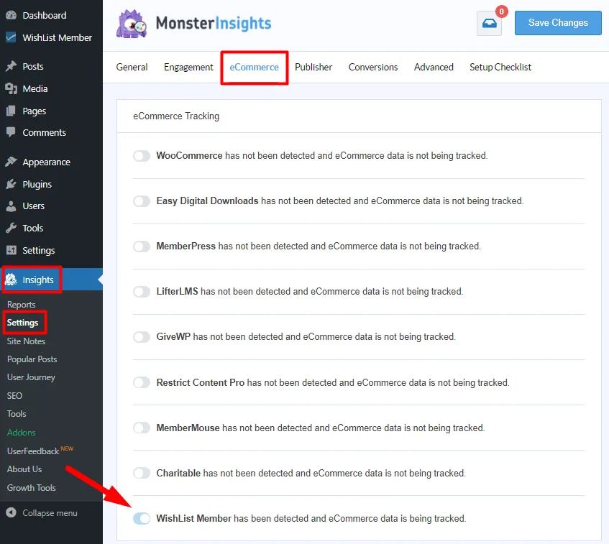This screenshot has height=544, width=609.
Task: Collapse the WordPress admin menu
Action: pyautogui.click(x=42, y=513)
